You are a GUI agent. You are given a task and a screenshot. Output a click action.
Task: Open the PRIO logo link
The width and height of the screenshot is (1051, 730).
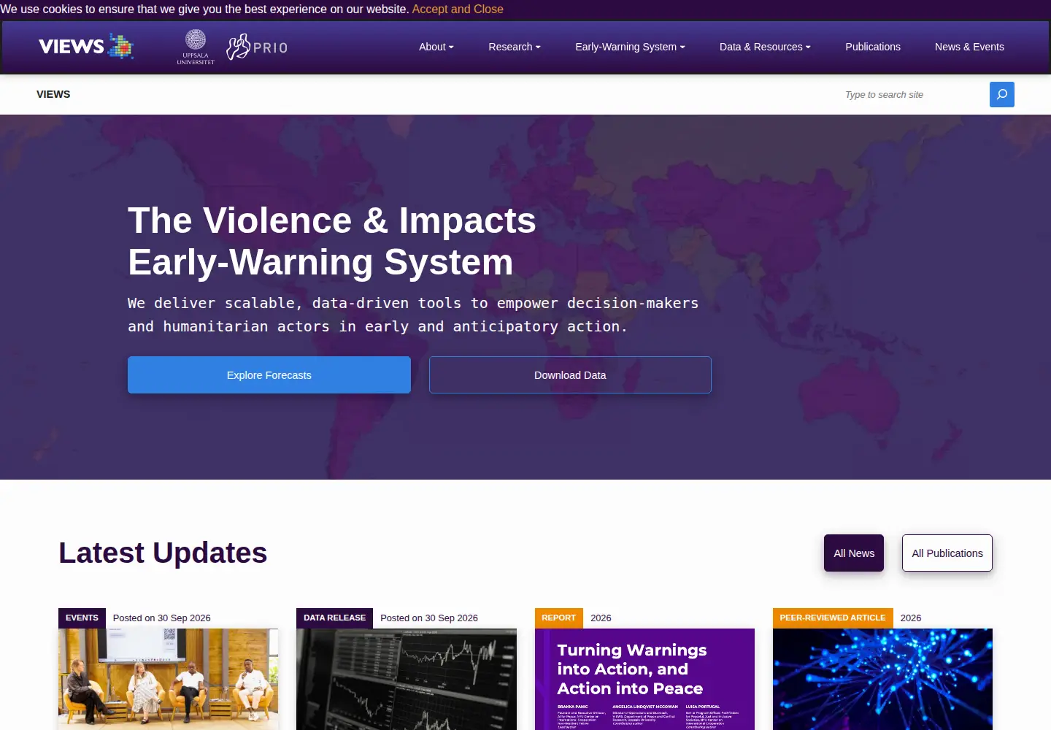click(257, 47)
